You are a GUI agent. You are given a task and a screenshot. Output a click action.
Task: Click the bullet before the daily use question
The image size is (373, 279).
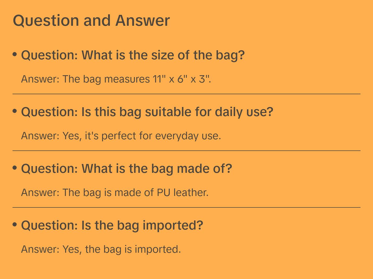(15, 111)
